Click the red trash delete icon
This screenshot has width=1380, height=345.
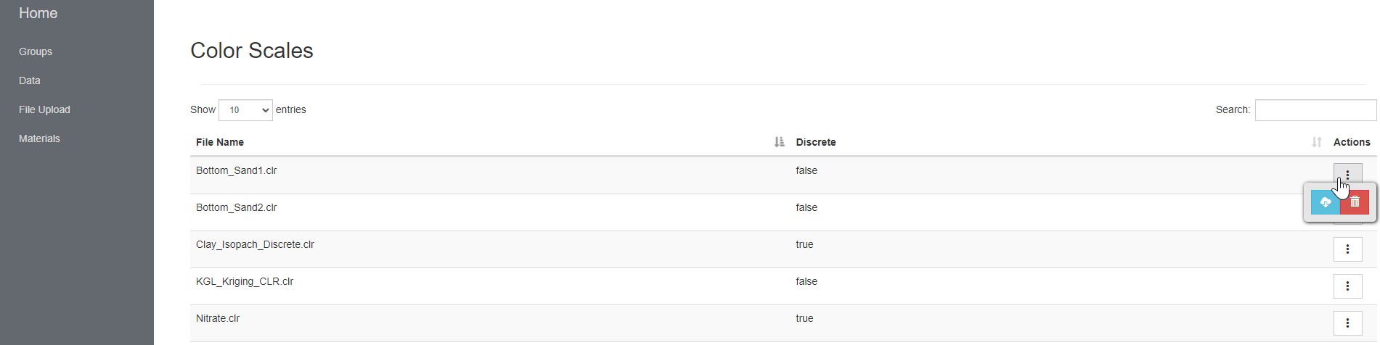pyautogui.click(x=1355, y=202)
